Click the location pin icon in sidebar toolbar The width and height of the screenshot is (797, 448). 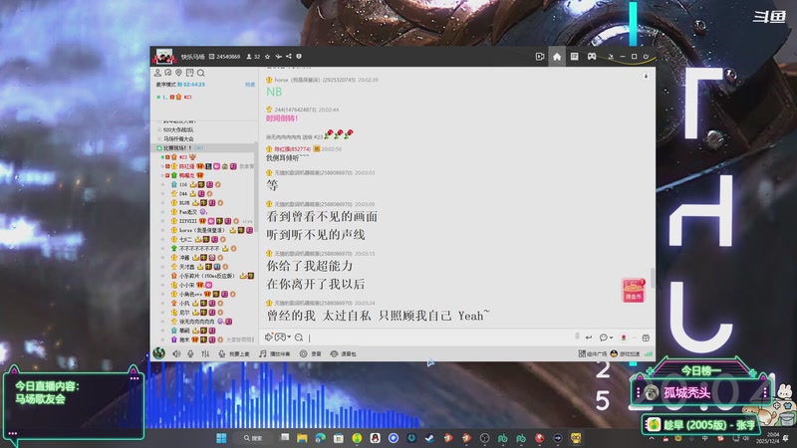tap(179, 73)
